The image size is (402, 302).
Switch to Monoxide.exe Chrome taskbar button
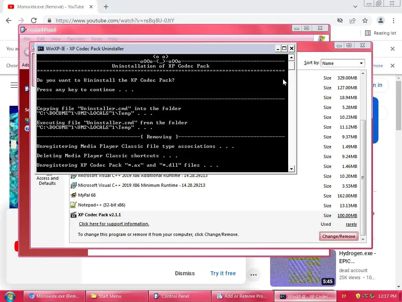tap(54, 296)
